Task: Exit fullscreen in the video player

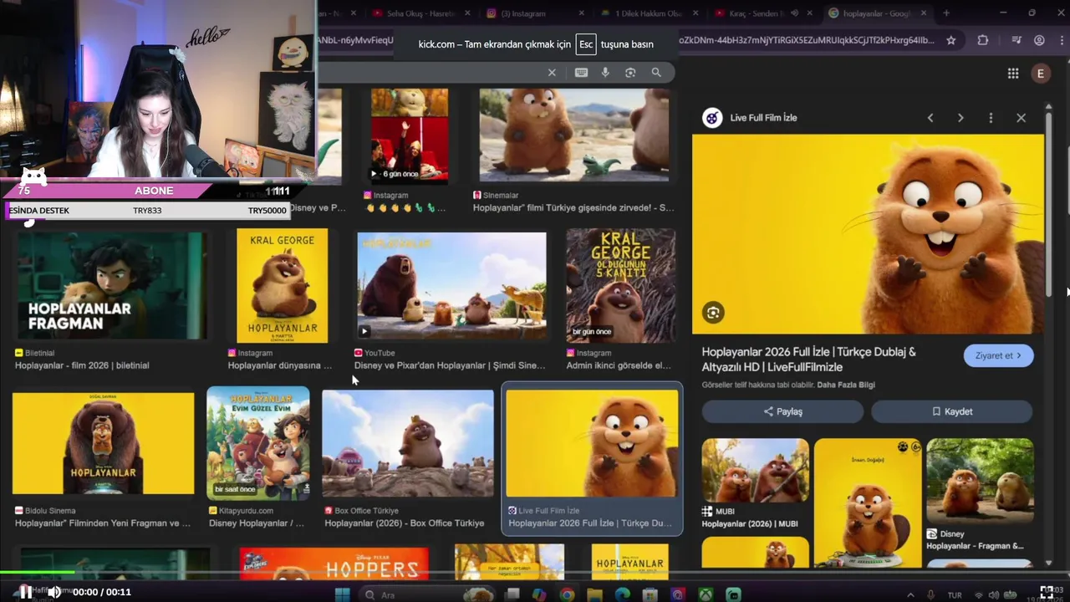Action: click(1047, 592)
